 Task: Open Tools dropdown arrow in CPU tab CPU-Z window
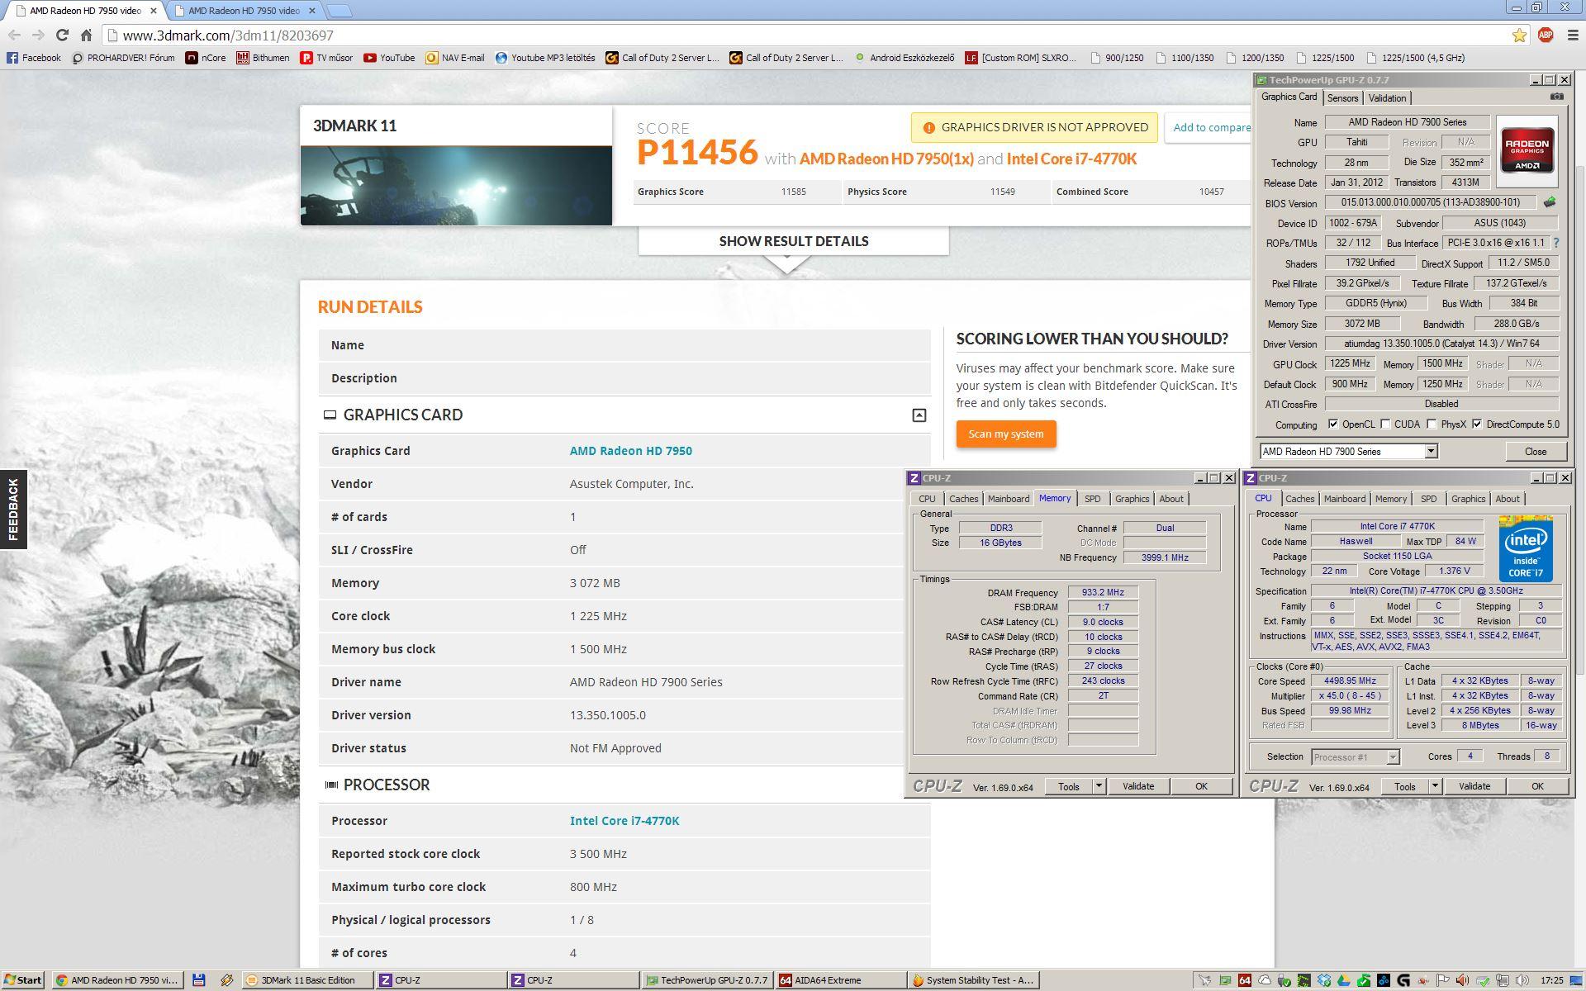pos(1435,786)
